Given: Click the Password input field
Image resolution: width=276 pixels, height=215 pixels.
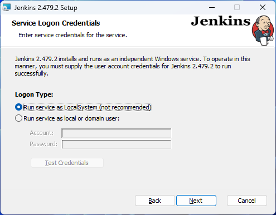Looking at the screenshot, I should click(x=117, y=144).
